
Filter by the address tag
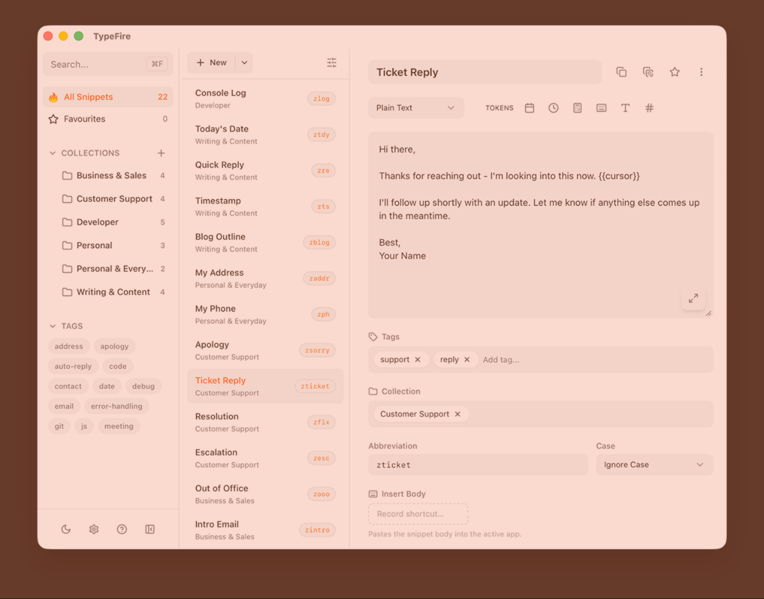click(x=69, y=346)
